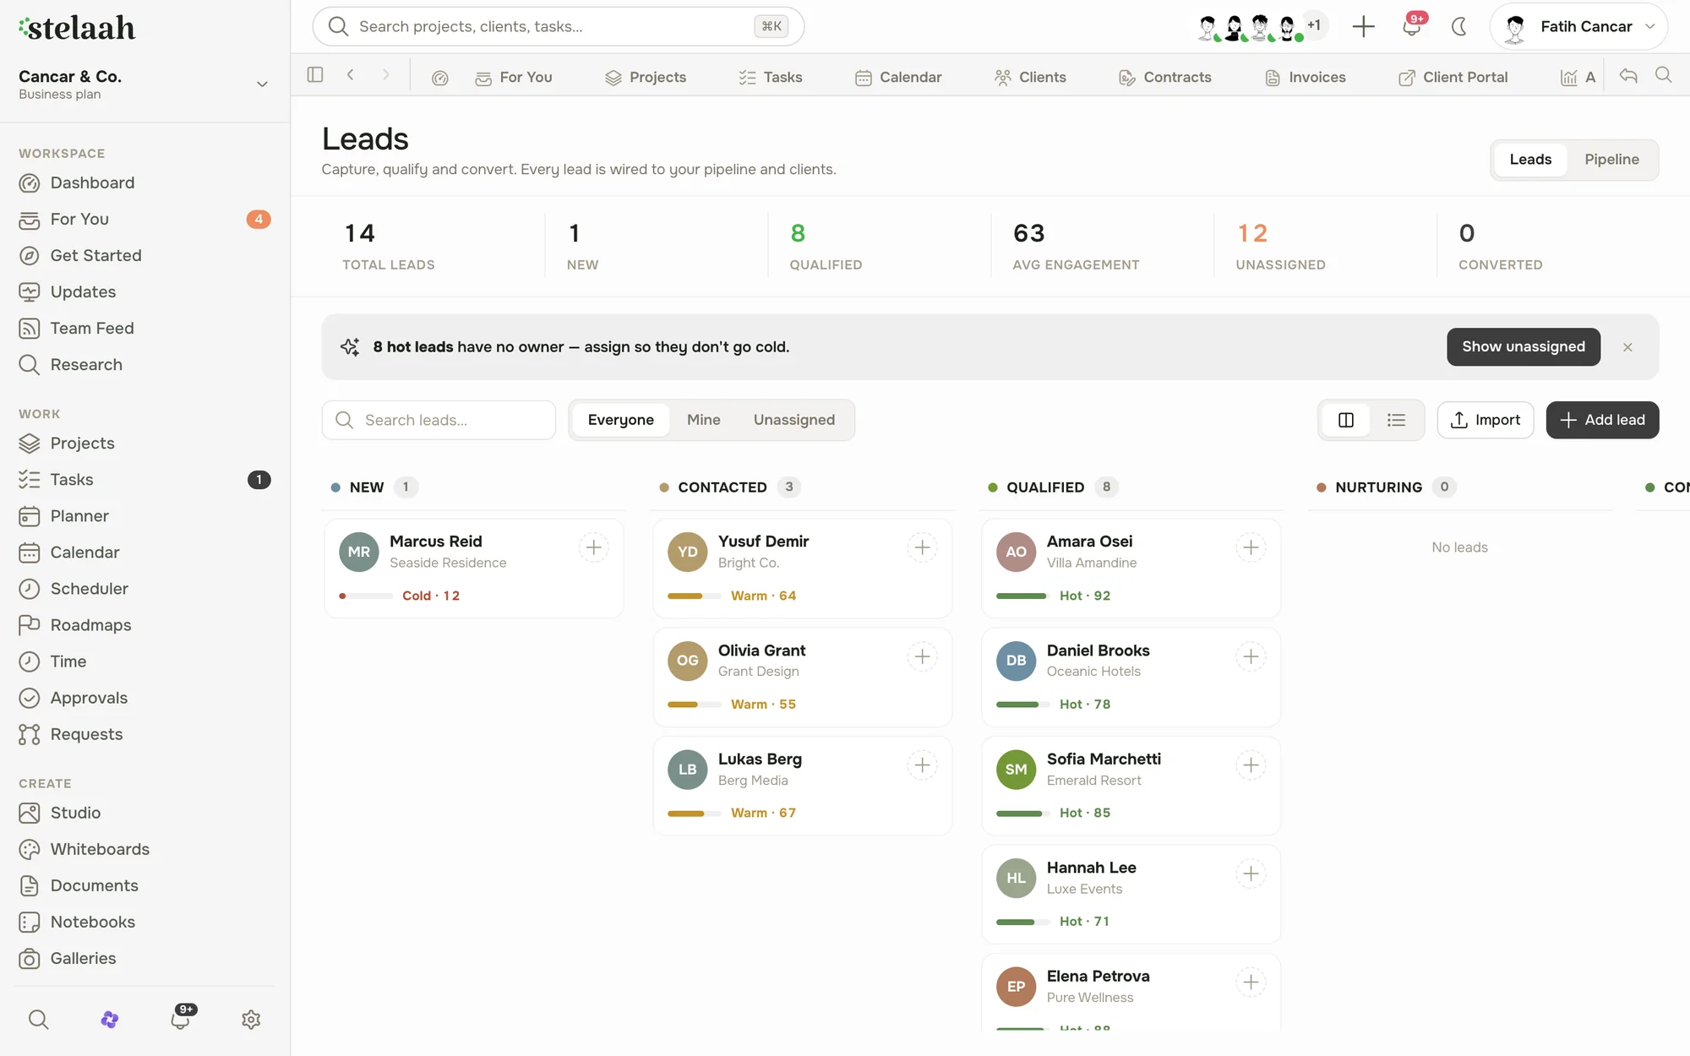The width and height of the screenshot is (1690, 1056).
Task: Click Amara Osei hot score bar
Action: (1023, 596)
